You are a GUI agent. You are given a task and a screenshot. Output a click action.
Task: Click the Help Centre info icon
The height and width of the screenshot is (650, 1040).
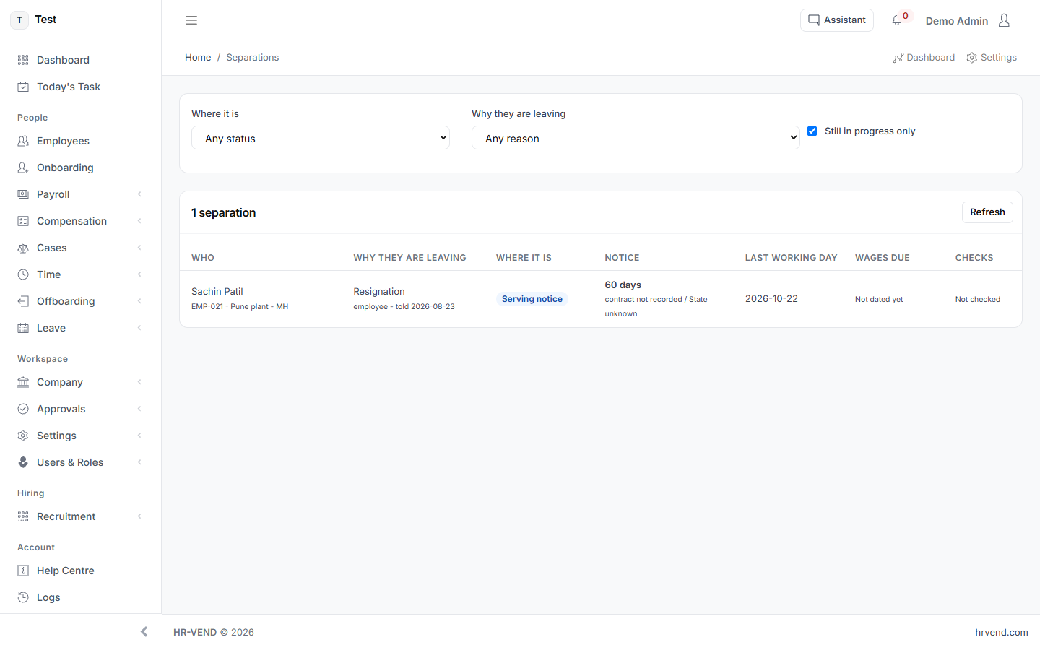(23, 571)
